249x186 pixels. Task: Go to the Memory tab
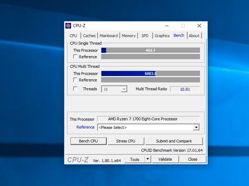tap(129, 36)
